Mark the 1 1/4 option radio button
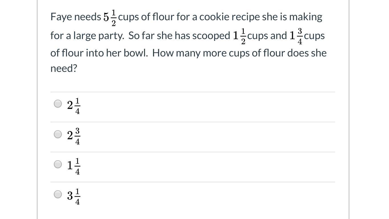389x219 pixels. (58, 164)
